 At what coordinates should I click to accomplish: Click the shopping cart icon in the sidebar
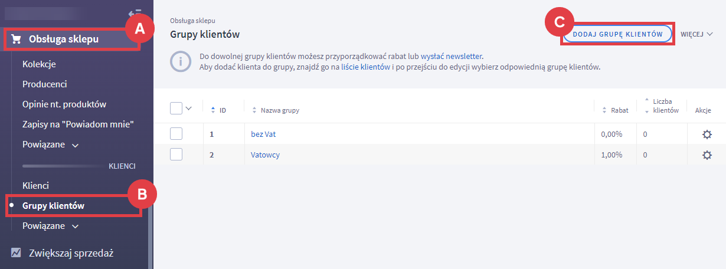(x=17, y=40)
